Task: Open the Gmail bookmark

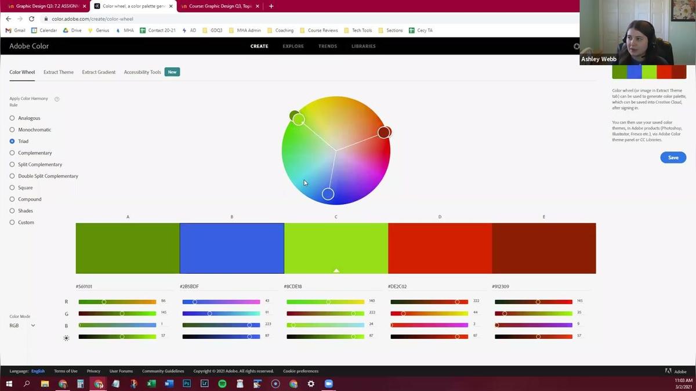Action: click(16, 30)
